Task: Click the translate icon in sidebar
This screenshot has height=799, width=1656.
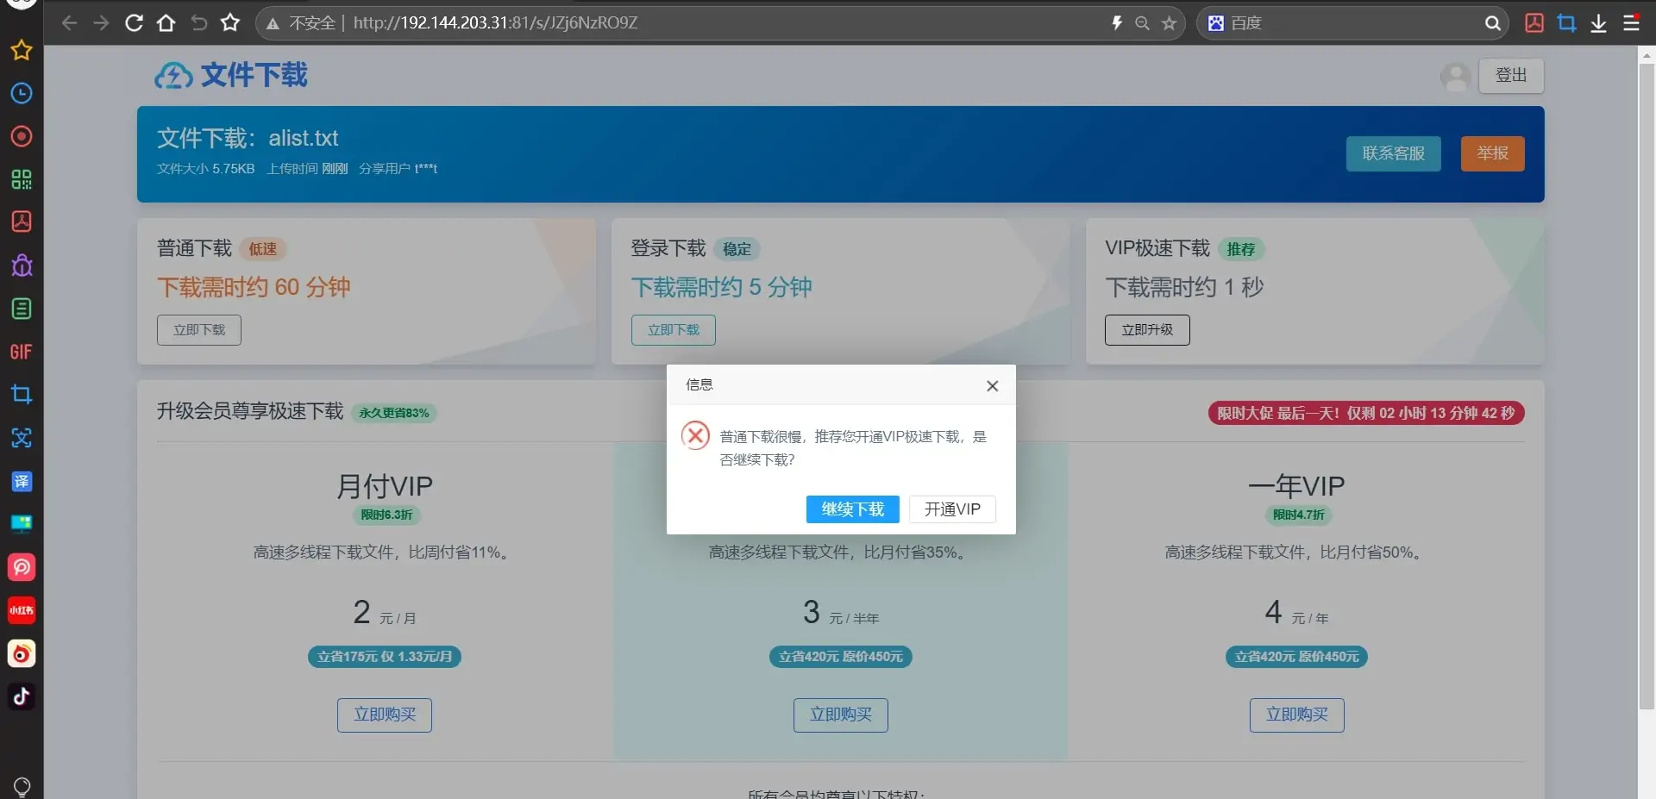Action: 22,481
